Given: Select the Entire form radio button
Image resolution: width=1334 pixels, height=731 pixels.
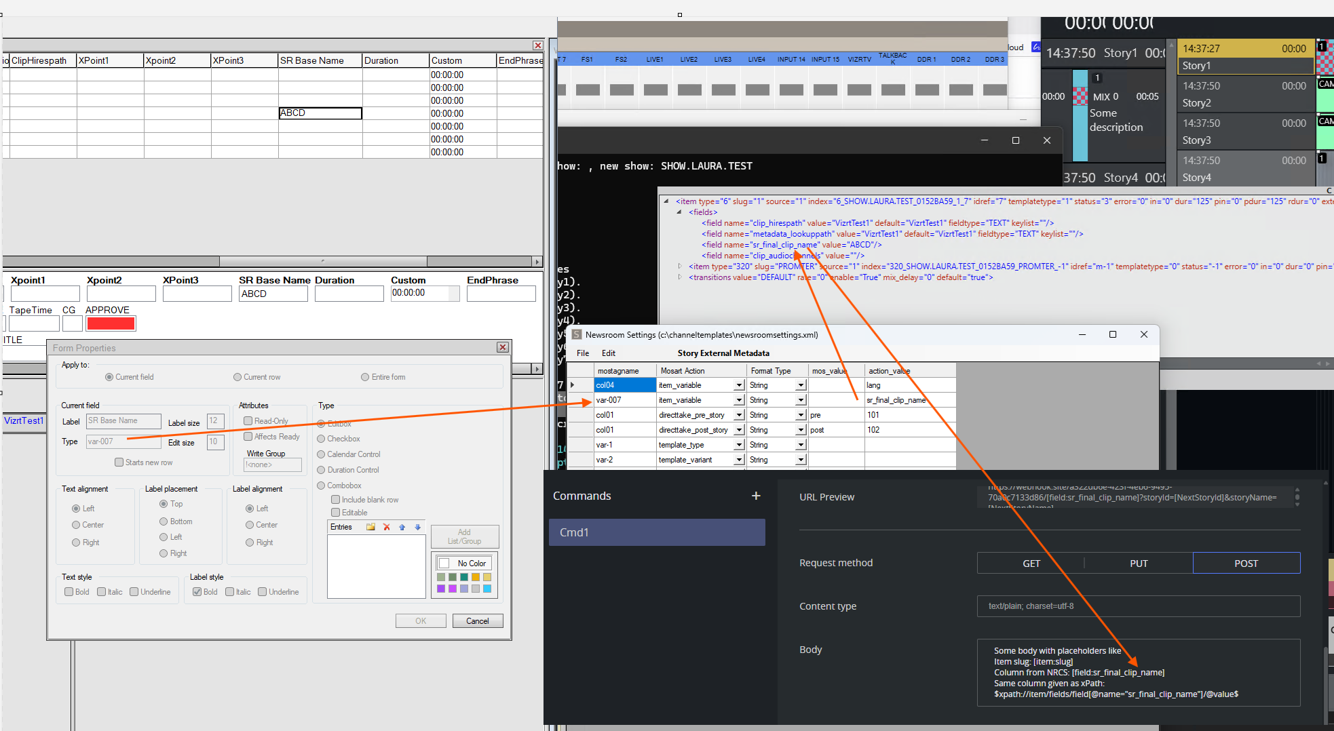Looking at the screenshot, I should point(365,377).
